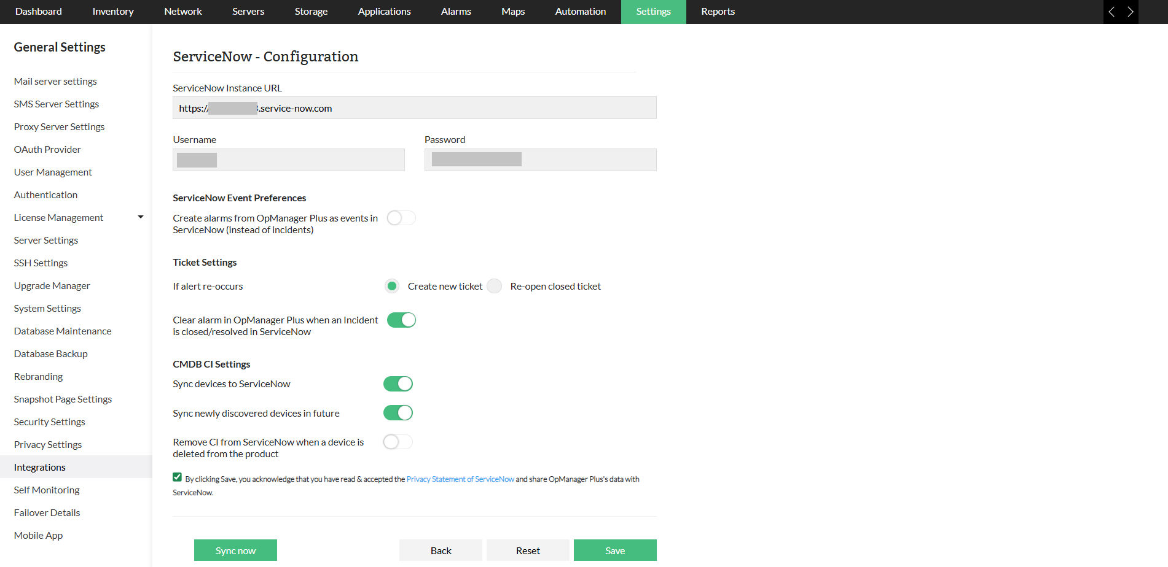Go to Database Maintenance
Image resolution: width=1168 pixels, height=567 pixels.
63,331
